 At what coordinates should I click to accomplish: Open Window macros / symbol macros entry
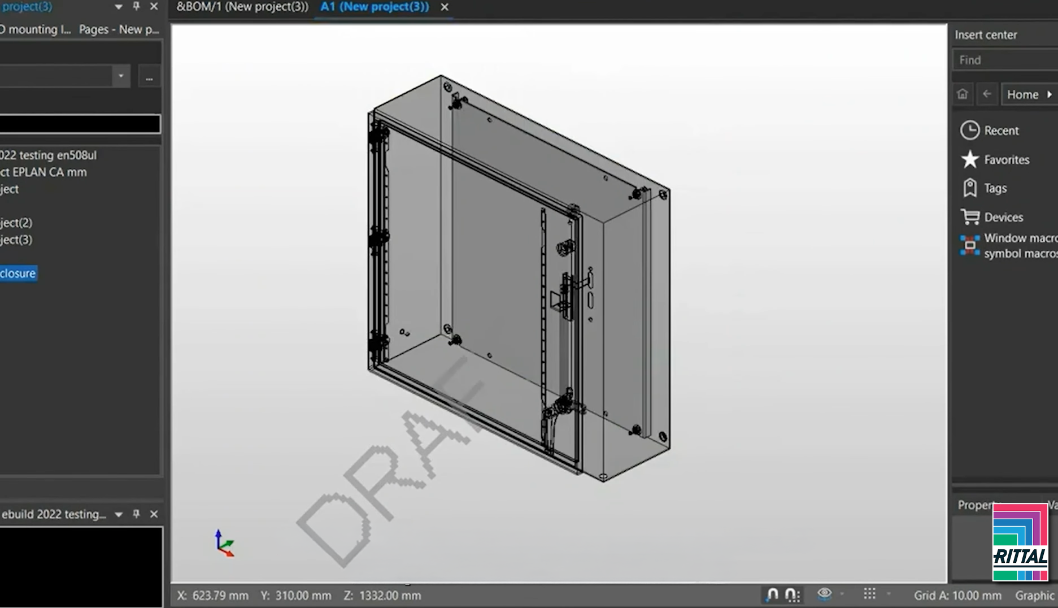pyautogui.click(x=1008, y=246)
